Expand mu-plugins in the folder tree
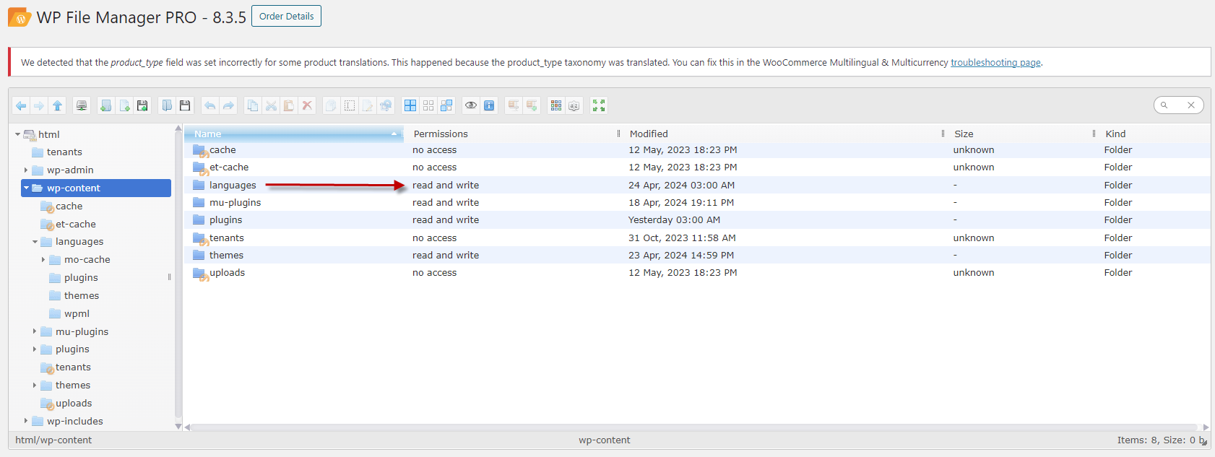Screen dimensions: 1215x457 pos(35,331)
